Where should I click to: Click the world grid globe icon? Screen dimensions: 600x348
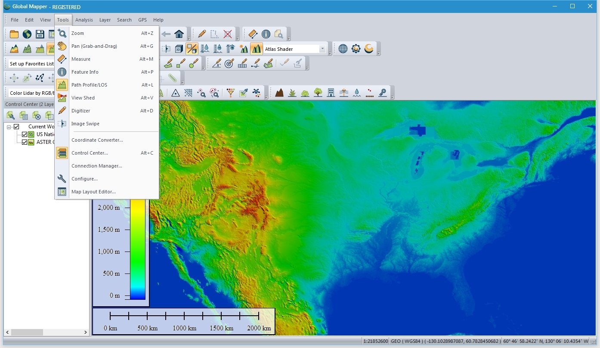[x=343, y=49]
